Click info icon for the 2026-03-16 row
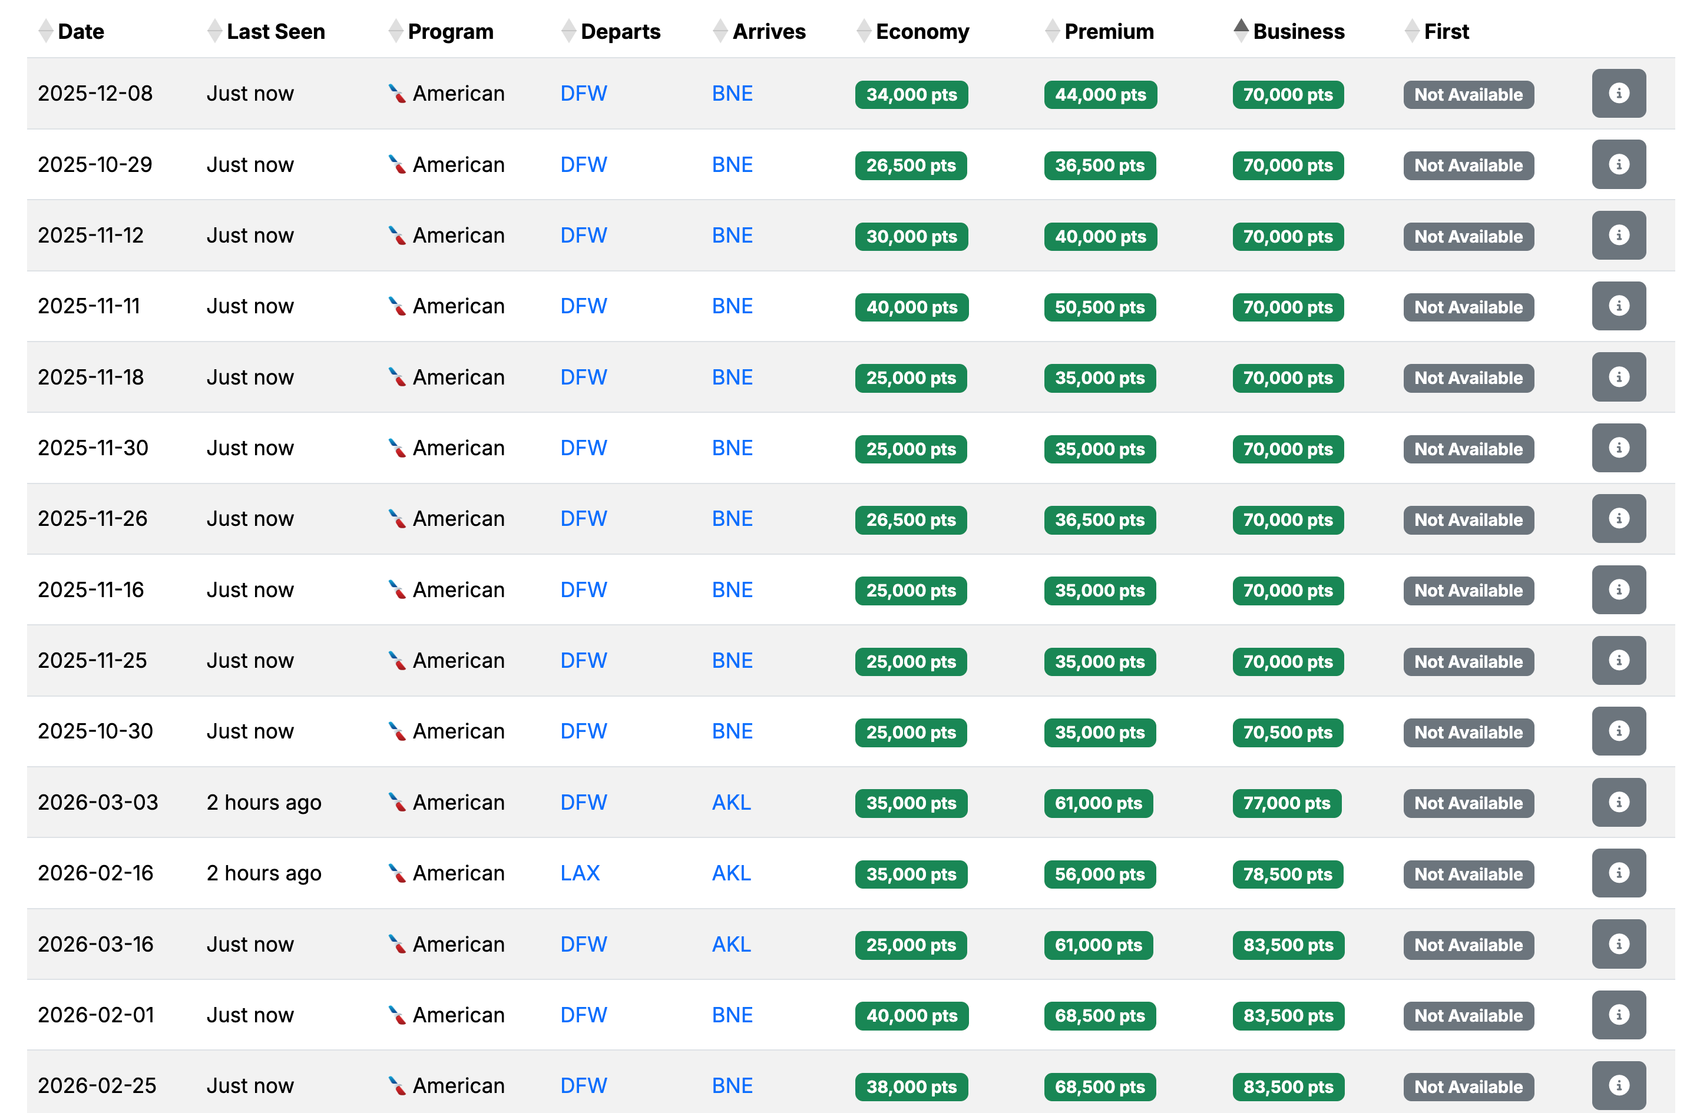Screen dimensions: 1700x1113 point(1618,944)
